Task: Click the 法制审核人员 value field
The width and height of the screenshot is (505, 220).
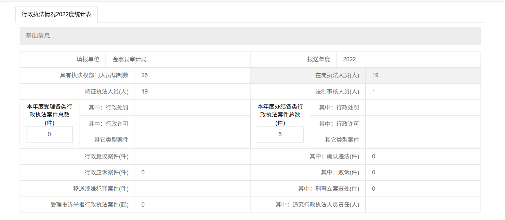Action: click(423, 92)
